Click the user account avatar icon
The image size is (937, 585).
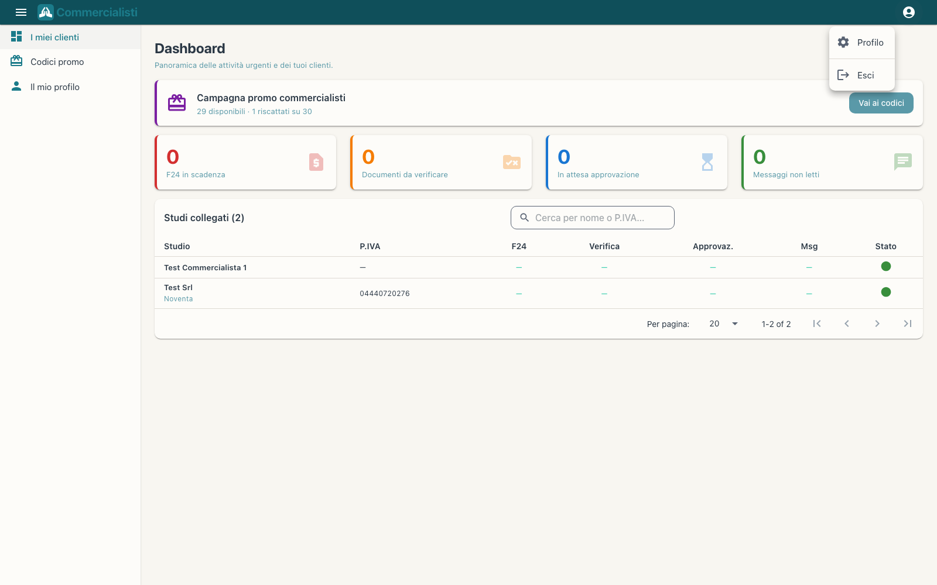pyautogui.click(x=909, y=12)
